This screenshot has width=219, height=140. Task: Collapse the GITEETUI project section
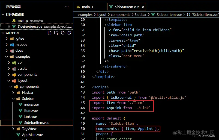(3, 33)
